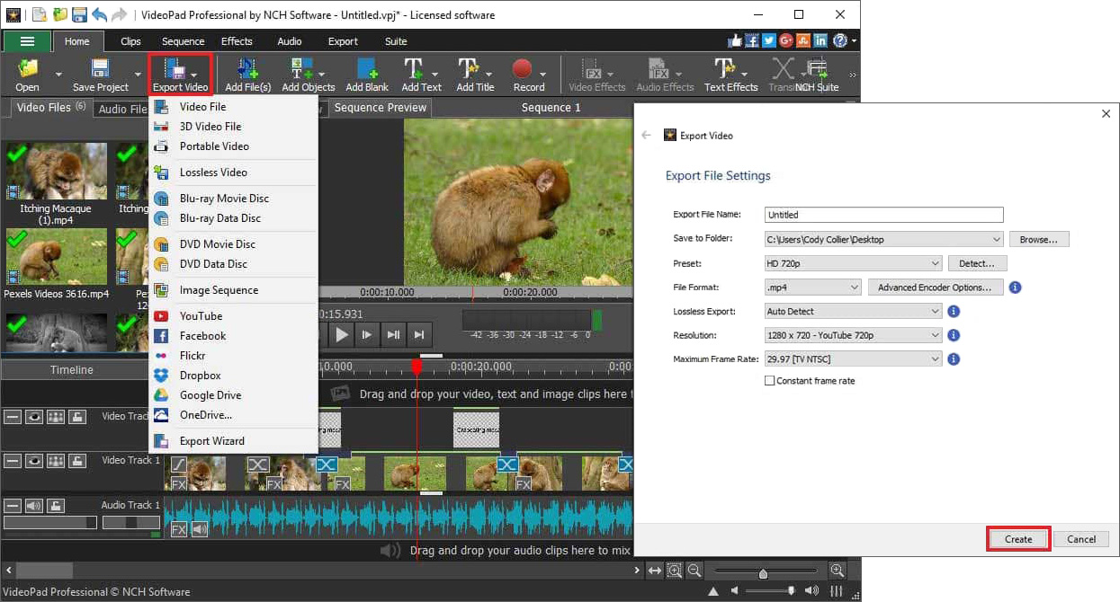Enable the Constant frame rate checkbox
This screenshot has height=602, width=1120.
coord(770,380)
